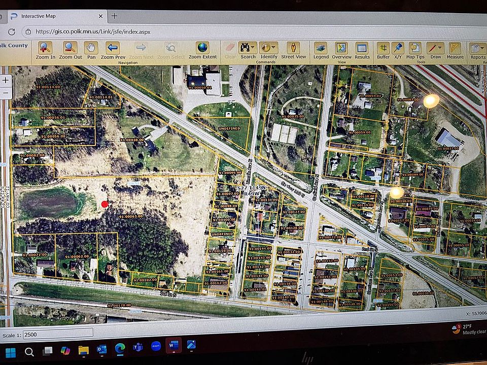Click parcel label 91.00178.00
This screenshot has width=487, height=365.
(119, 305)
